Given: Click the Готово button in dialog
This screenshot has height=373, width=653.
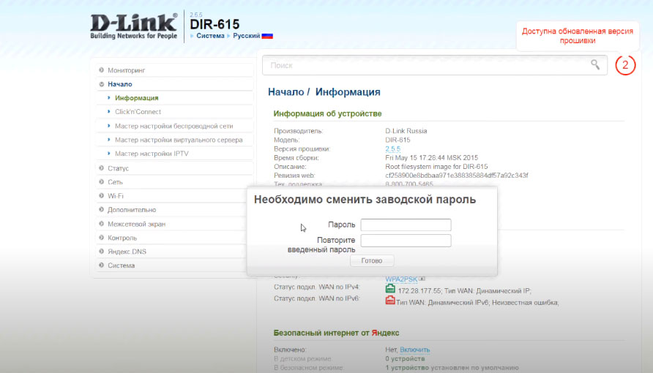Looking at the screenshot, I should 372,260.
